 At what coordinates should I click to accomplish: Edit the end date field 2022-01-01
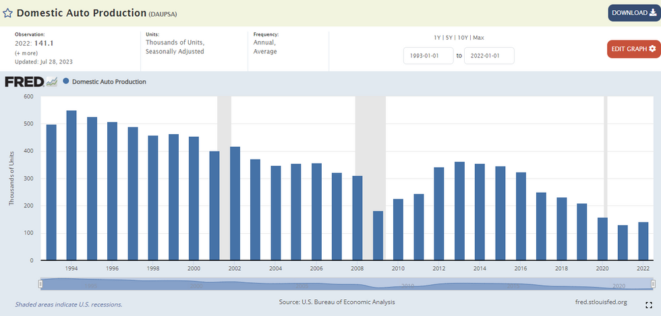click(489, 56)
